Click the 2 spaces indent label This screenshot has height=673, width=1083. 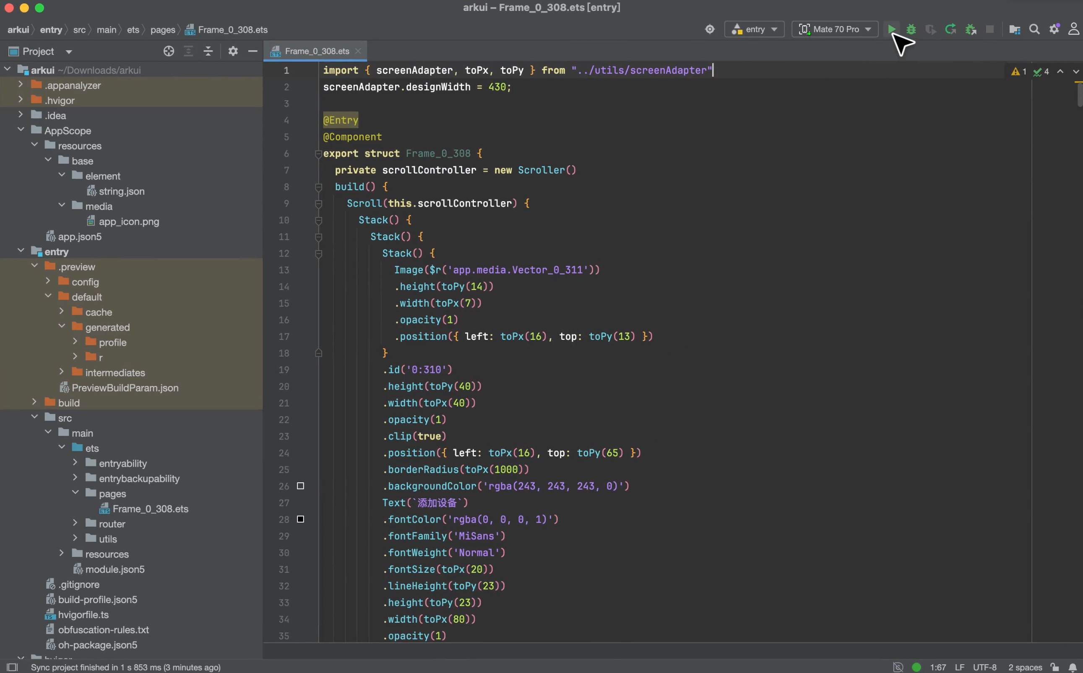click(1025, 667)
